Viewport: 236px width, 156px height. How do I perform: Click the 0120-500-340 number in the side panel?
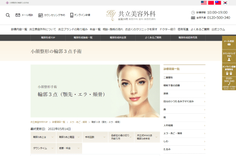229,80
